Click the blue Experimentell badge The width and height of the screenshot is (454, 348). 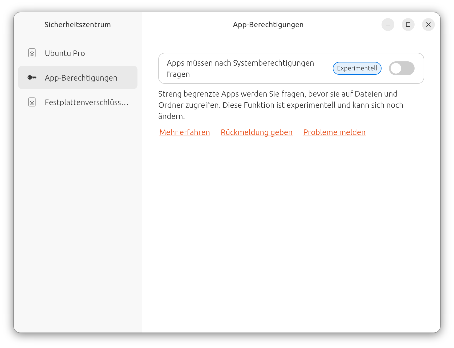[x=357, y=69]
